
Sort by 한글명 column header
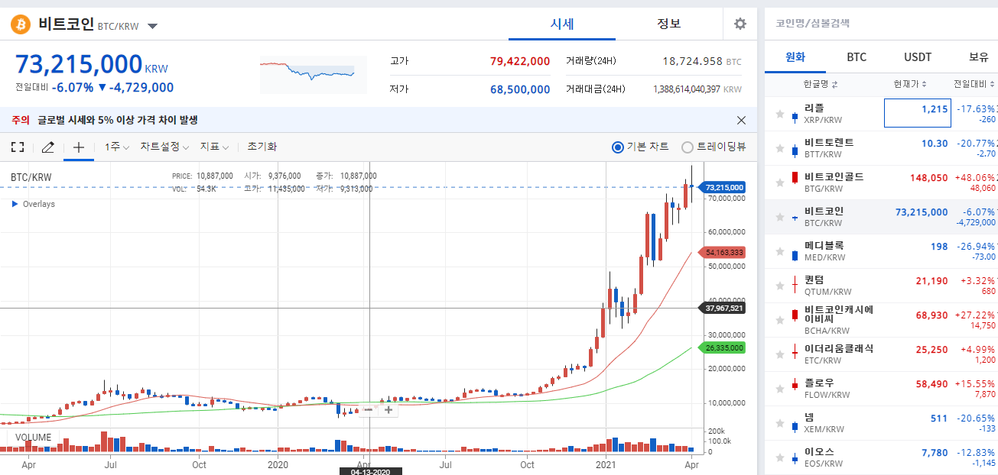821,83
